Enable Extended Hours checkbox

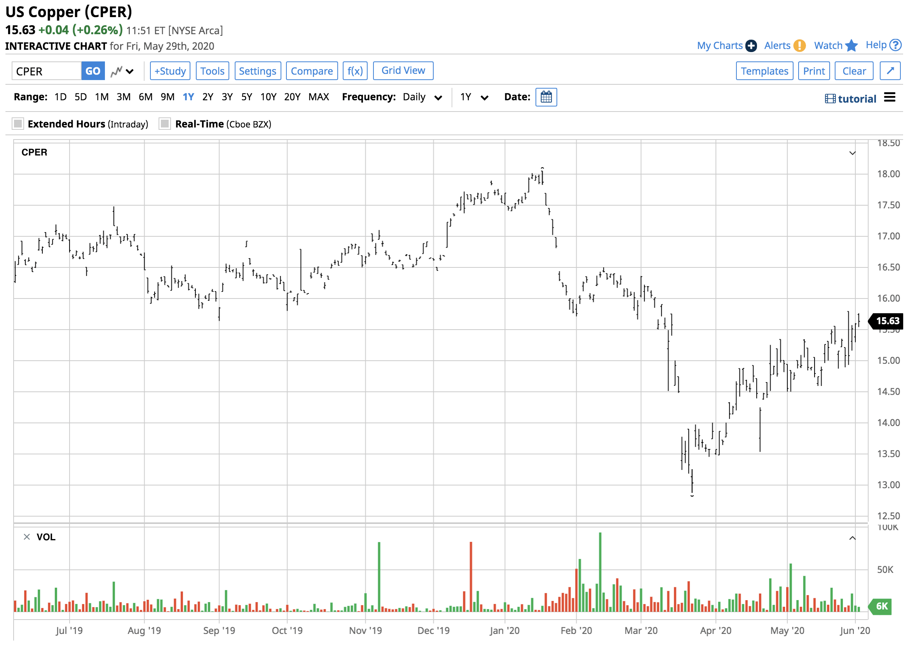click(x=18, y=124)
